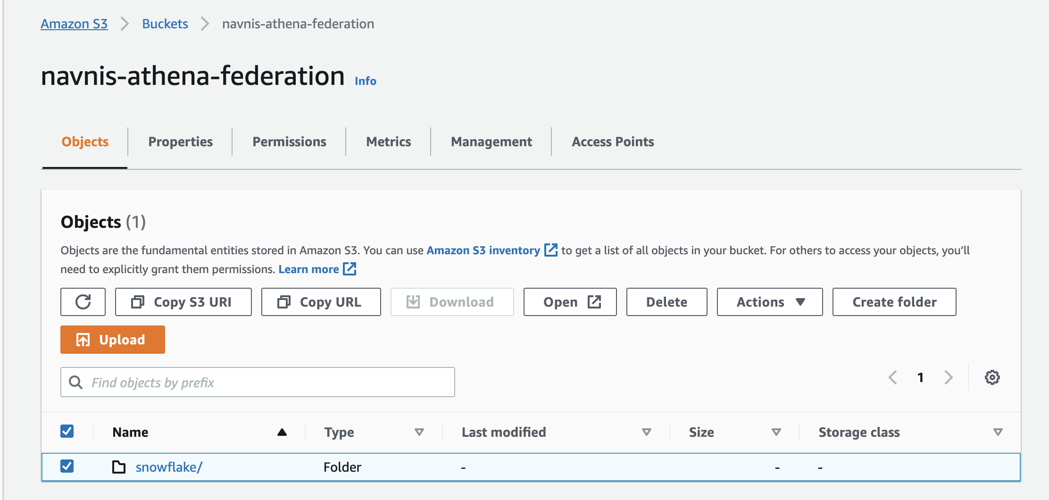Image resolution: width=1049 pixels, height=500 pixels.
Task: Click the Copy URL button
Action: pos(321,302)
